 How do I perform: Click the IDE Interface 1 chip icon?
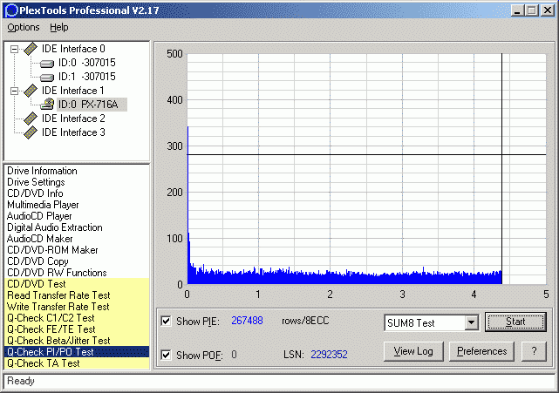tap(31, 91)
